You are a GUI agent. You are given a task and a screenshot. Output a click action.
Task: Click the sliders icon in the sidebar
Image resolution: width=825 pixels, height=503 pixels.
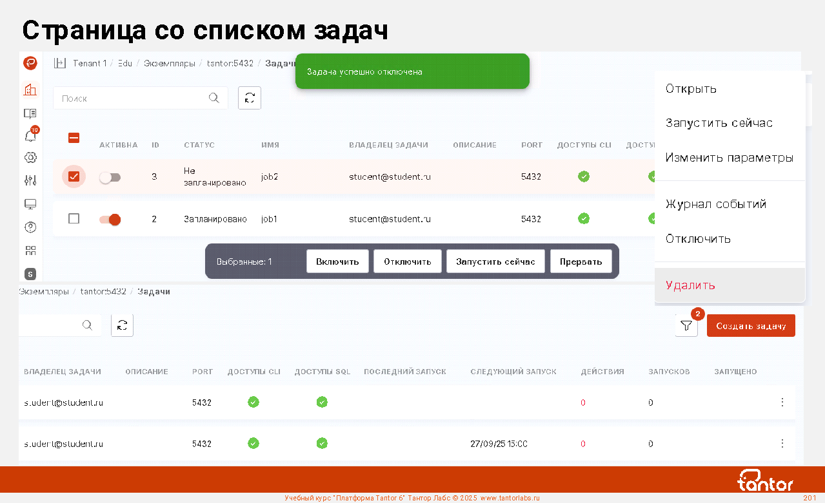click(x=30, y=180)
